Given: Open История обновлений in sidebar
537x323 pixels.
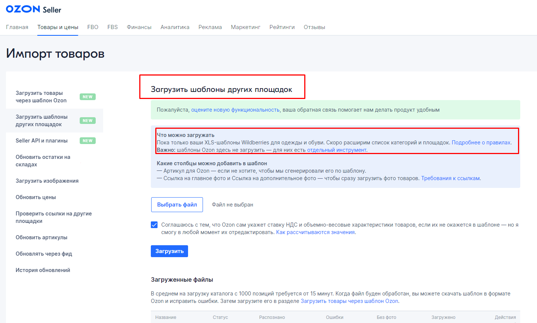Looking at the screenshot, I should (43, 270).
